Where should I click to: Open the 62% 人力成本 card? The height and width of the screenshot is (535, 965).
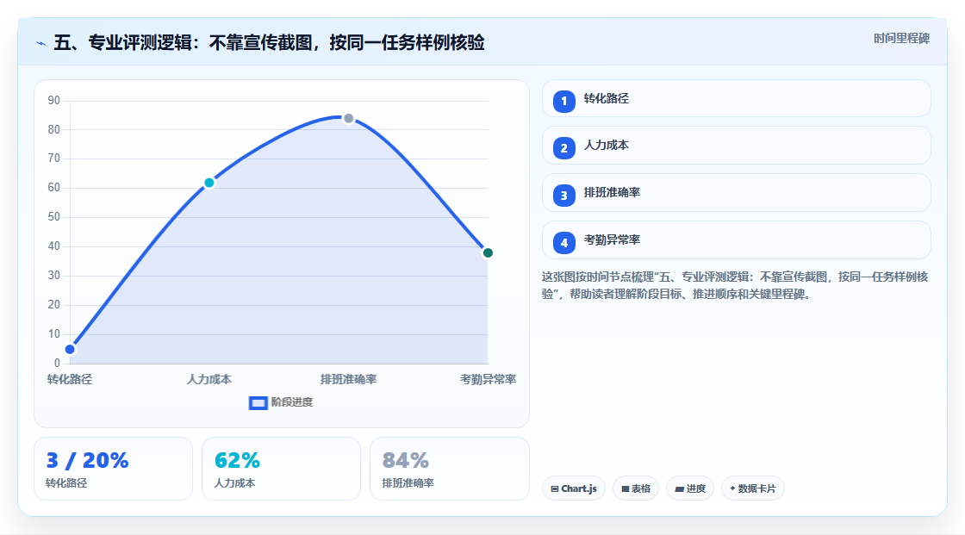(281, 469)
